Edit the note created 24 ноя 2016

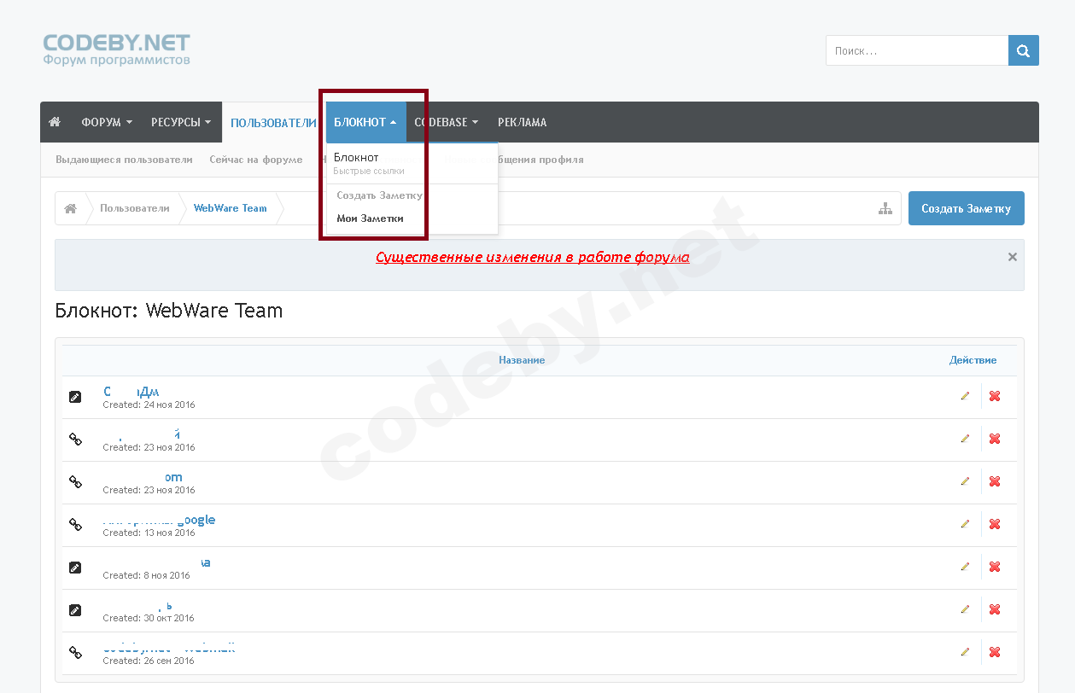(x=965, y=396)
